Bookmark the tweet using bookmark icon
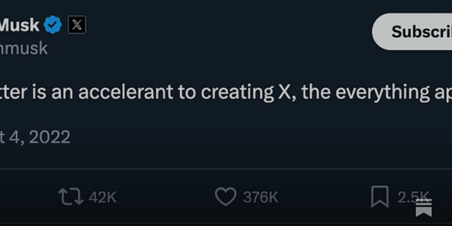452x226 pixels. [x=380, y=197]
